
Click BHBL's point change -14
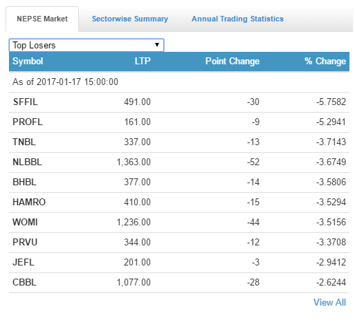pos(253,182)
